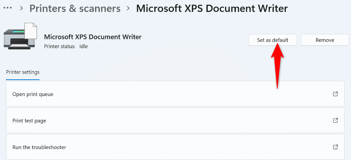
Task: Select the Printer settings tab
Action: [x=23, y=72]
